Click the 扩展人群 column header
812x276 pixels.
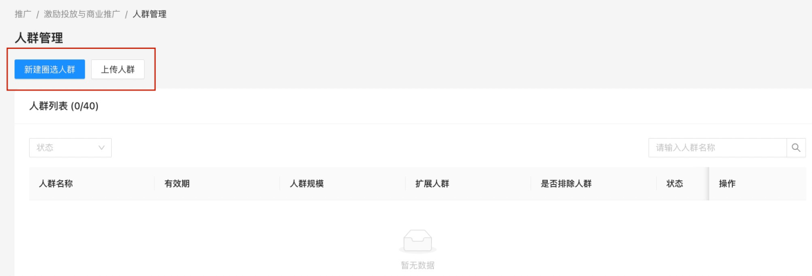(433, 184)
